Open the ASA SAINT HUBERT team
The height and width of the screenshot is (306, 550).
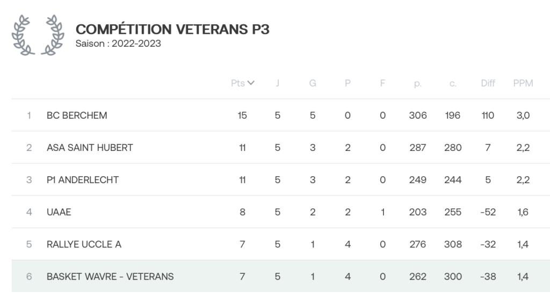(90, 148)
